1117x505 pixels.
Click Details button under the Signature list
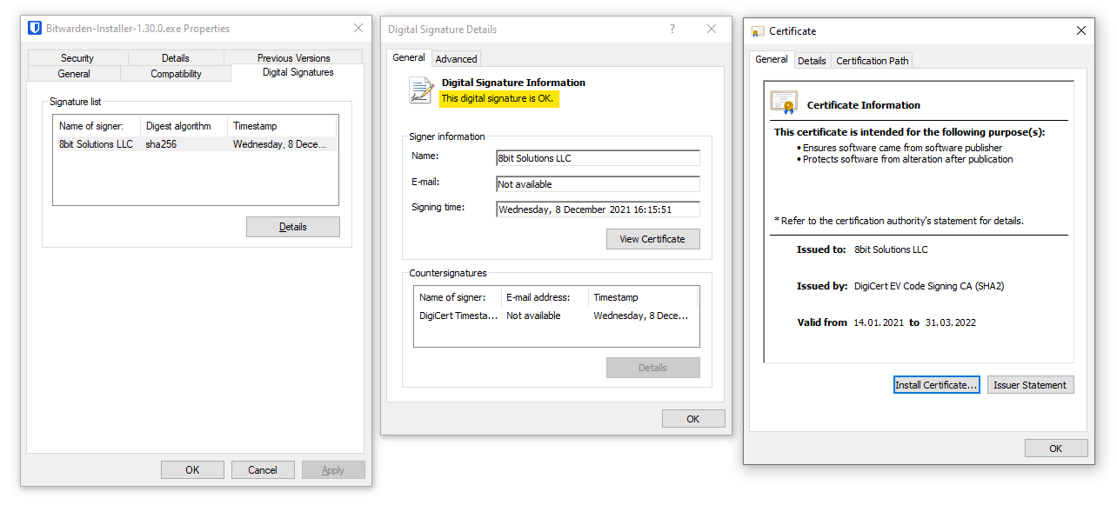pos(293,227)
